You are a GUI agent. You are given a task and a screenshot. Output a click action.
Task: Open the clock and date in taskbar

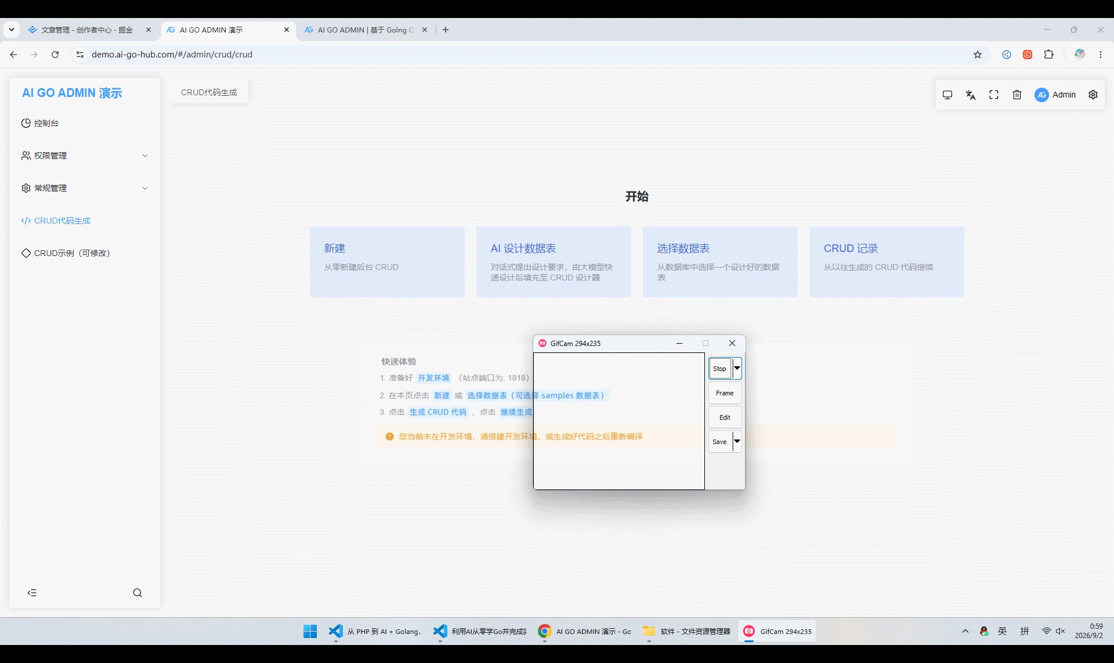(x=1089, y=631)
